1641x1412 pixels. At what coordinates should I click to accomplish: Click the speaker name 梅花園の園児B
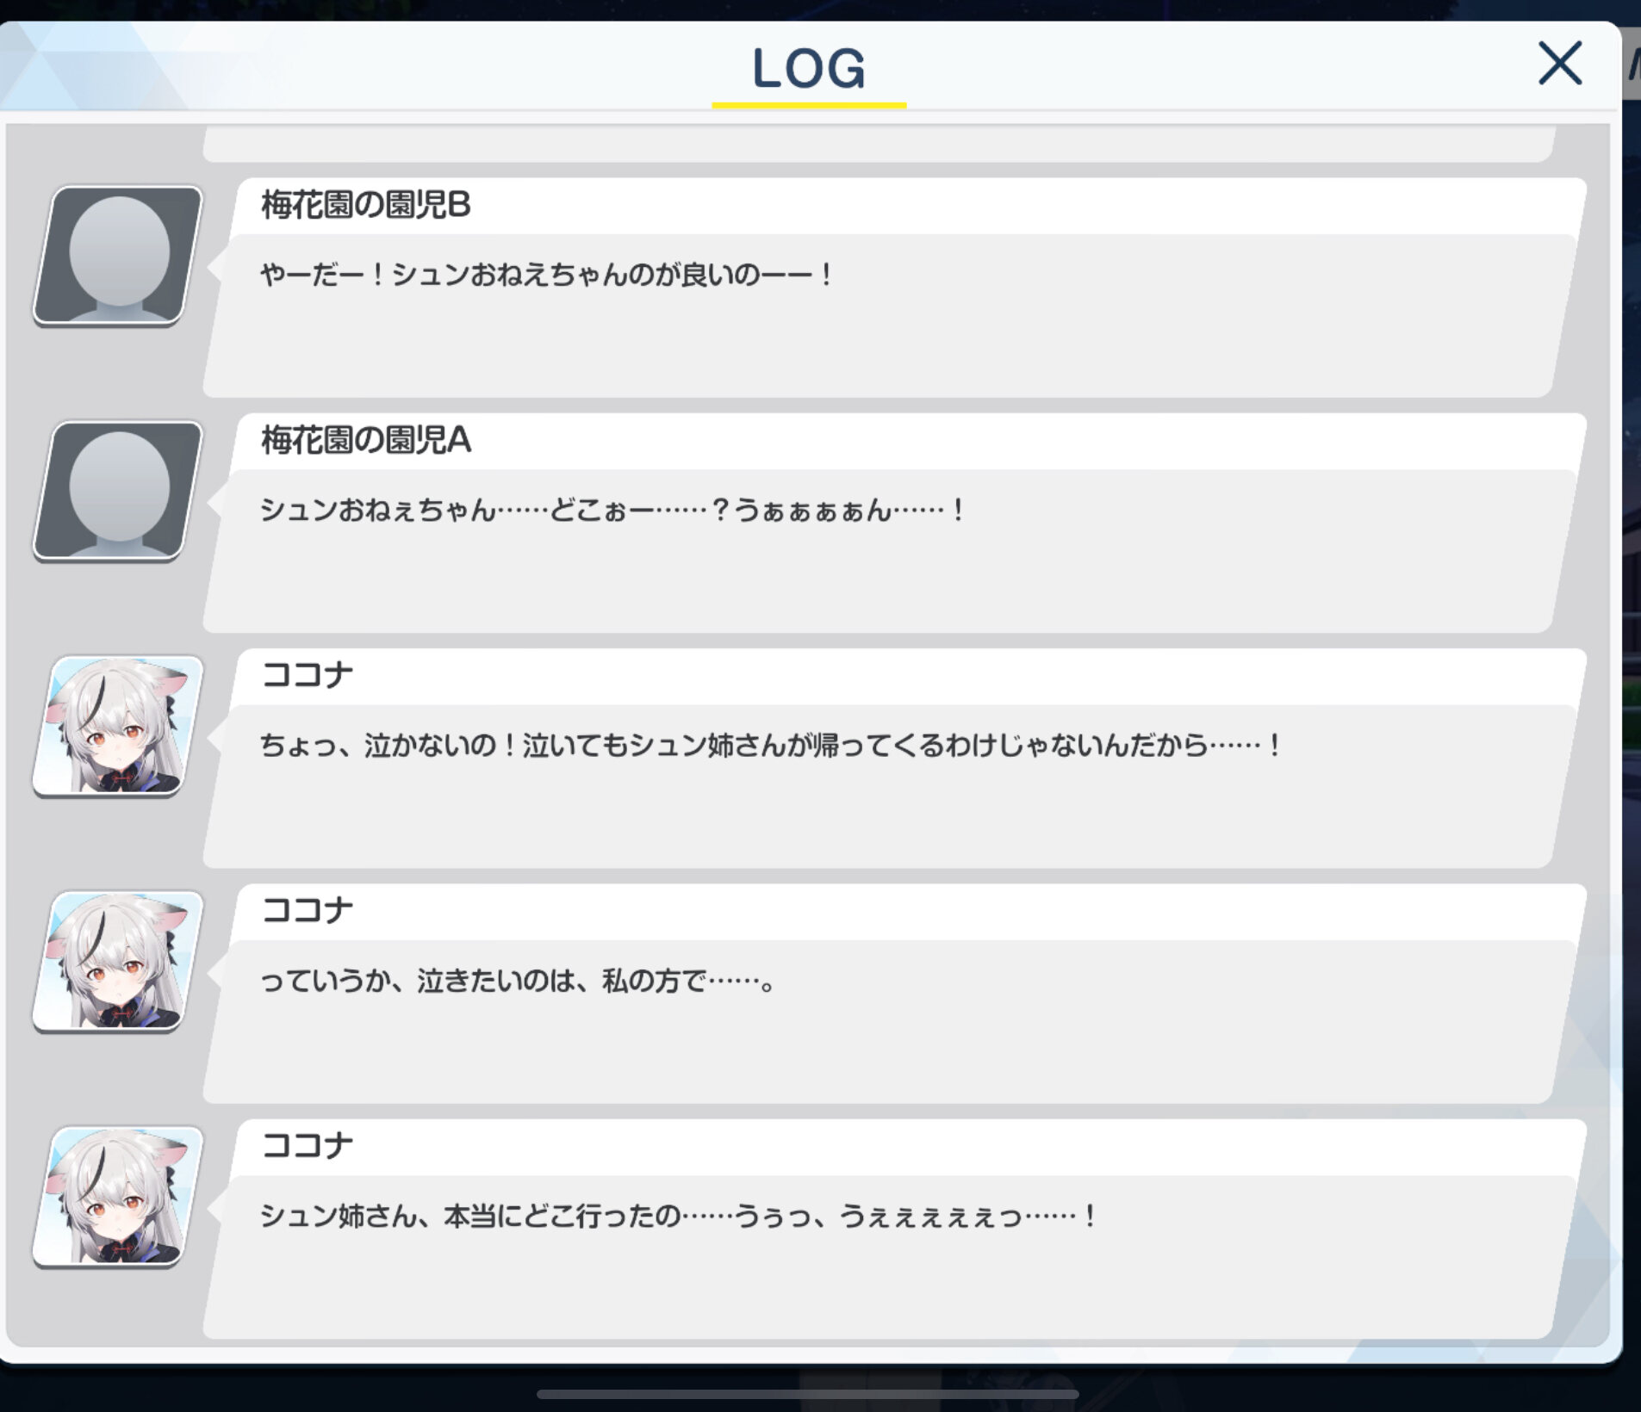[366, 205]
